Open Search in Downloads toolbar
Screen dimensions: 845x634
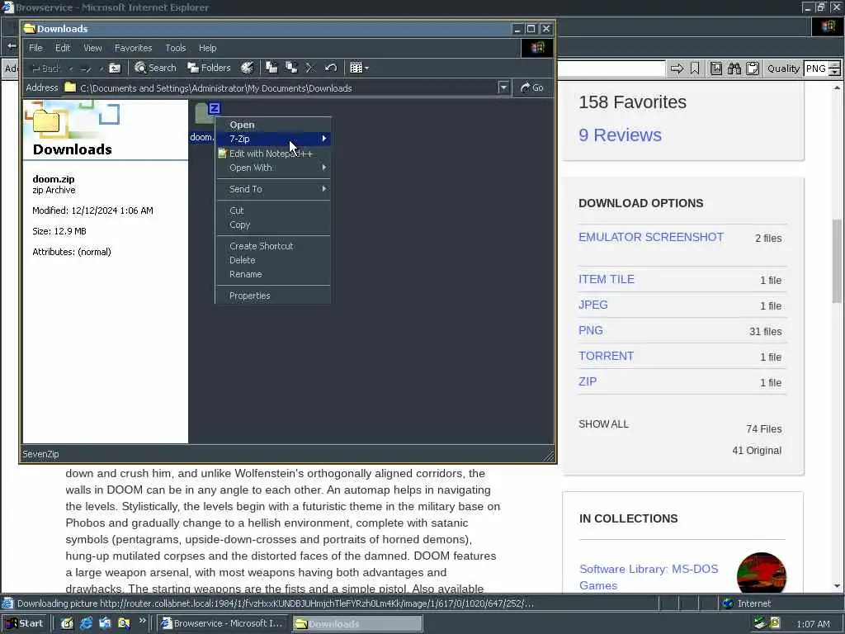pos(156,68)
